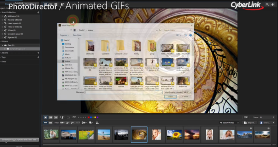Click Cancel in Select Video Clip dialog
This screenshot has width=278, height=147.
pyautogui.click(x=185, y=97)
